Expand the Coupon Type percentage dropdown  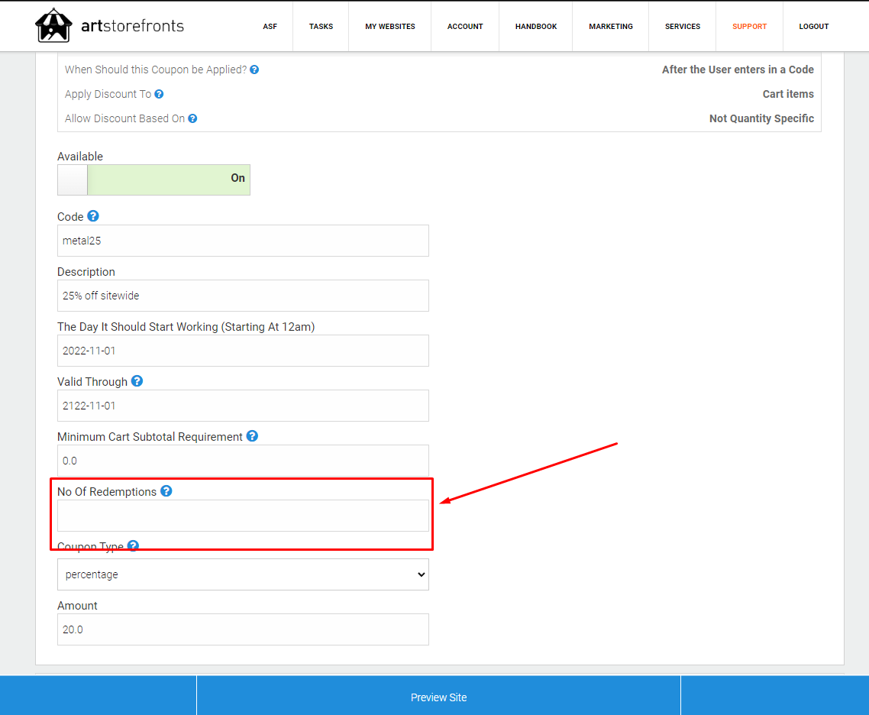pyautogui.click(x=243, y=574)
